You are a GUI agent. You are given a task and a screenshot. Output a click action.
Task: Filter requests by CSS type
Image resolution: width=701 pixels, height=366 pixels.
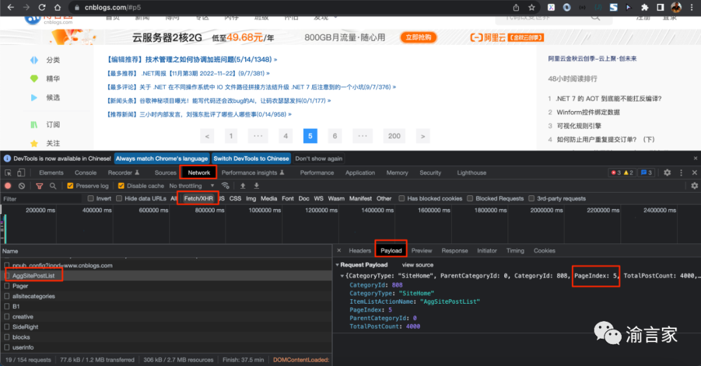(235, 199)
